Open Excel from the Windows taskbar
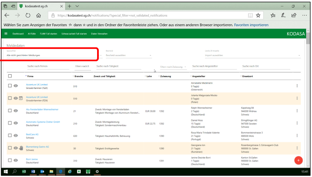Screen dimensions: 312x177 tap(24, 171)
